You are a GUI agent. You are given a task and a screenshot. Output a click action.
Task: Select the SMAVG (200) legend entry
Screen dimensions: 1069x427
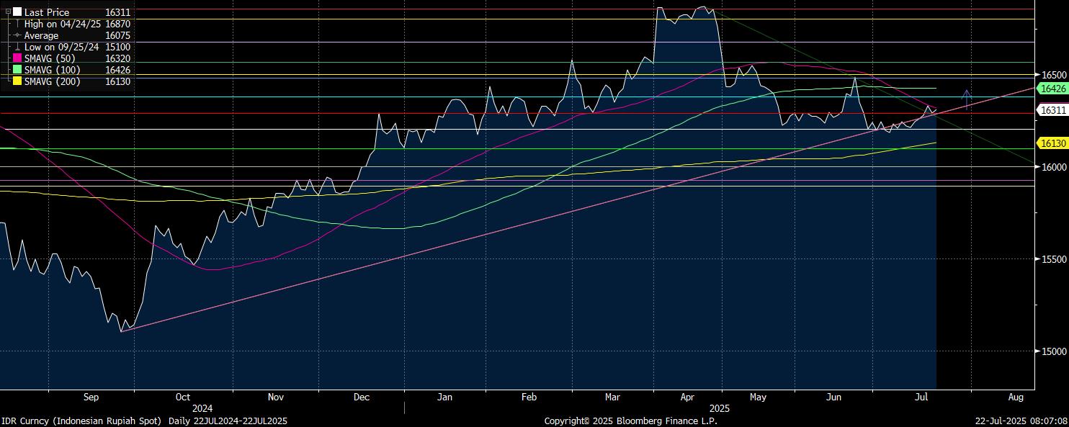[x=52, y=81]
